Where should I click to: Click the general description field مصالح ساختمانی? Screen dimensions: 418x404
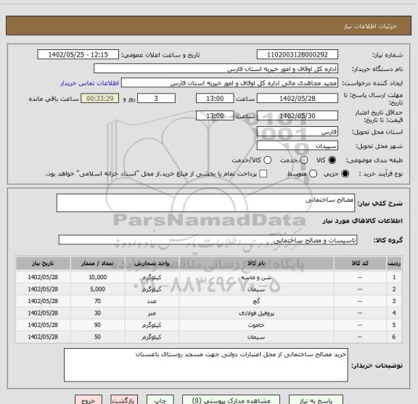[205, 203]
